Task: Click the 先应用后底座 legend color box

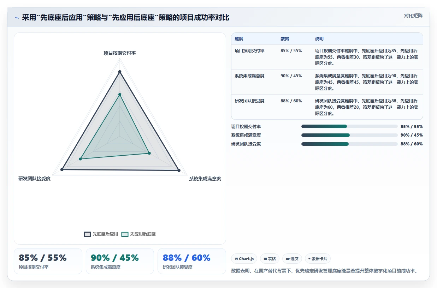Action: click(x=125, y=234)
